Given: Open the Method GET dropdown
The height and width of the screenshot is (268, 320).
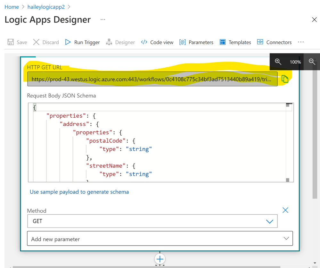Looking at the screenshot, I should pyautogui.click(x=152, y=221).
